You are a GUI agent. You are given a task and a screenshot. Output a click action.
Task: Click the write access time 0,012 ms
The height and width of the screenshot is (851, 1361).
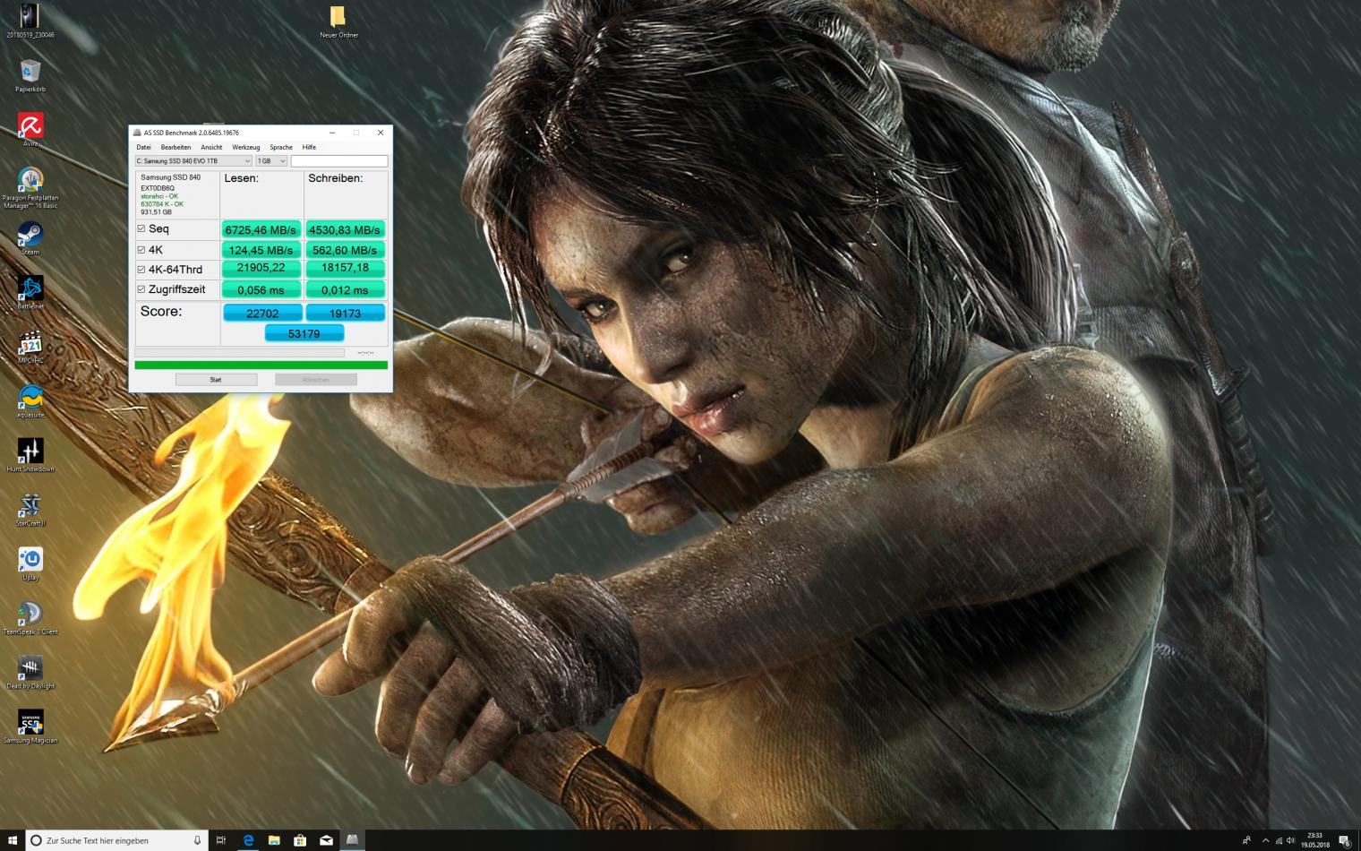pos(345,290)
